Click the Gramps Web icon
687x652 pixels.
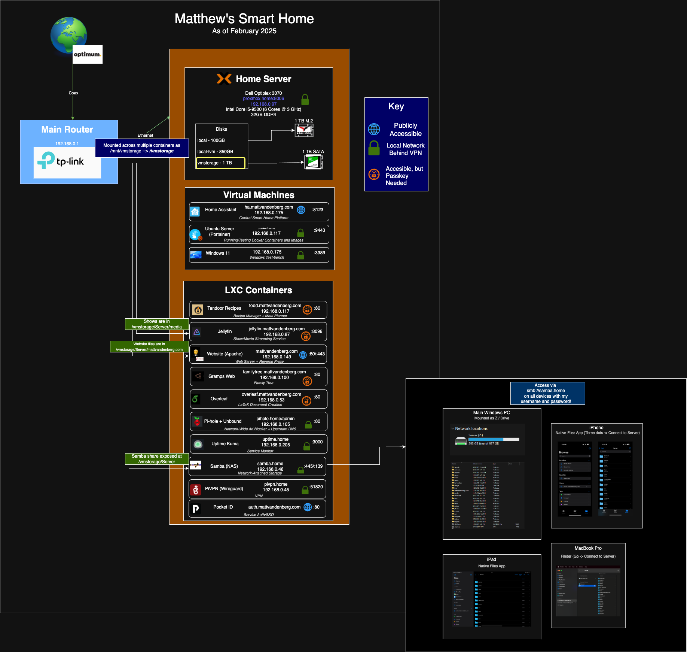click(x=198, y=376)
